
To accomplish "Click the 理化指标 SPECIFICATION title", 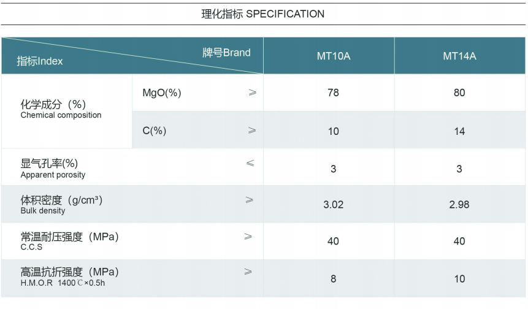I will pyautogui.click(x=263, y=13).
